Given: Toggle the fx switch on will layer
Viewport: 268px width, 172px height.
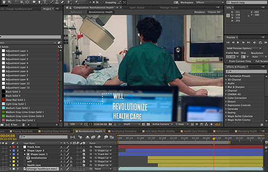Looking at the screenshot, I should 71,161.
